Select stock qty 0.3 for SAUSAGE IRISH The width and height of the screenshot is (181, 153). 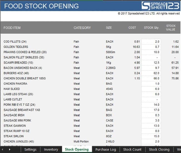click(151, 115)
